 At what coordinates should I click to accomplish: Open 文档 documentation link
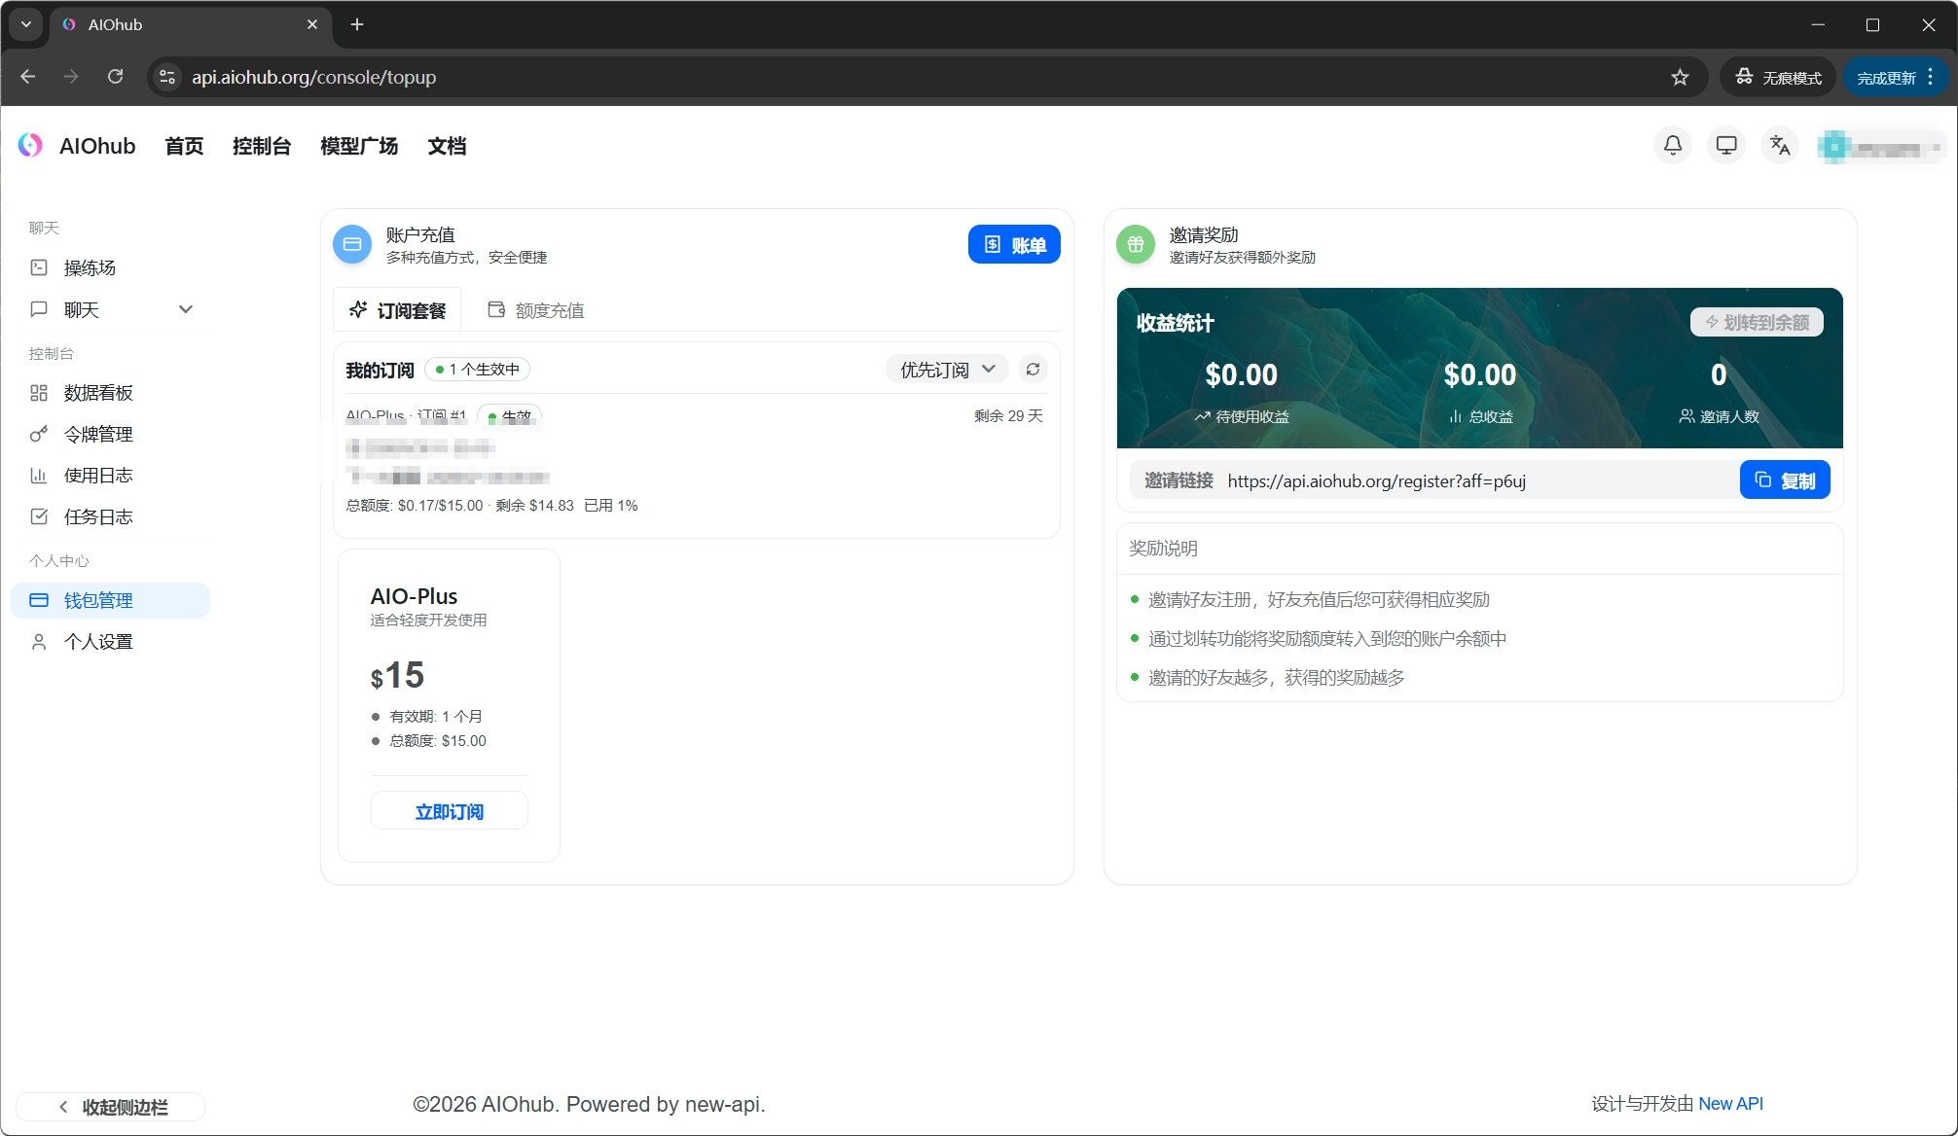(x=447, y=146)
